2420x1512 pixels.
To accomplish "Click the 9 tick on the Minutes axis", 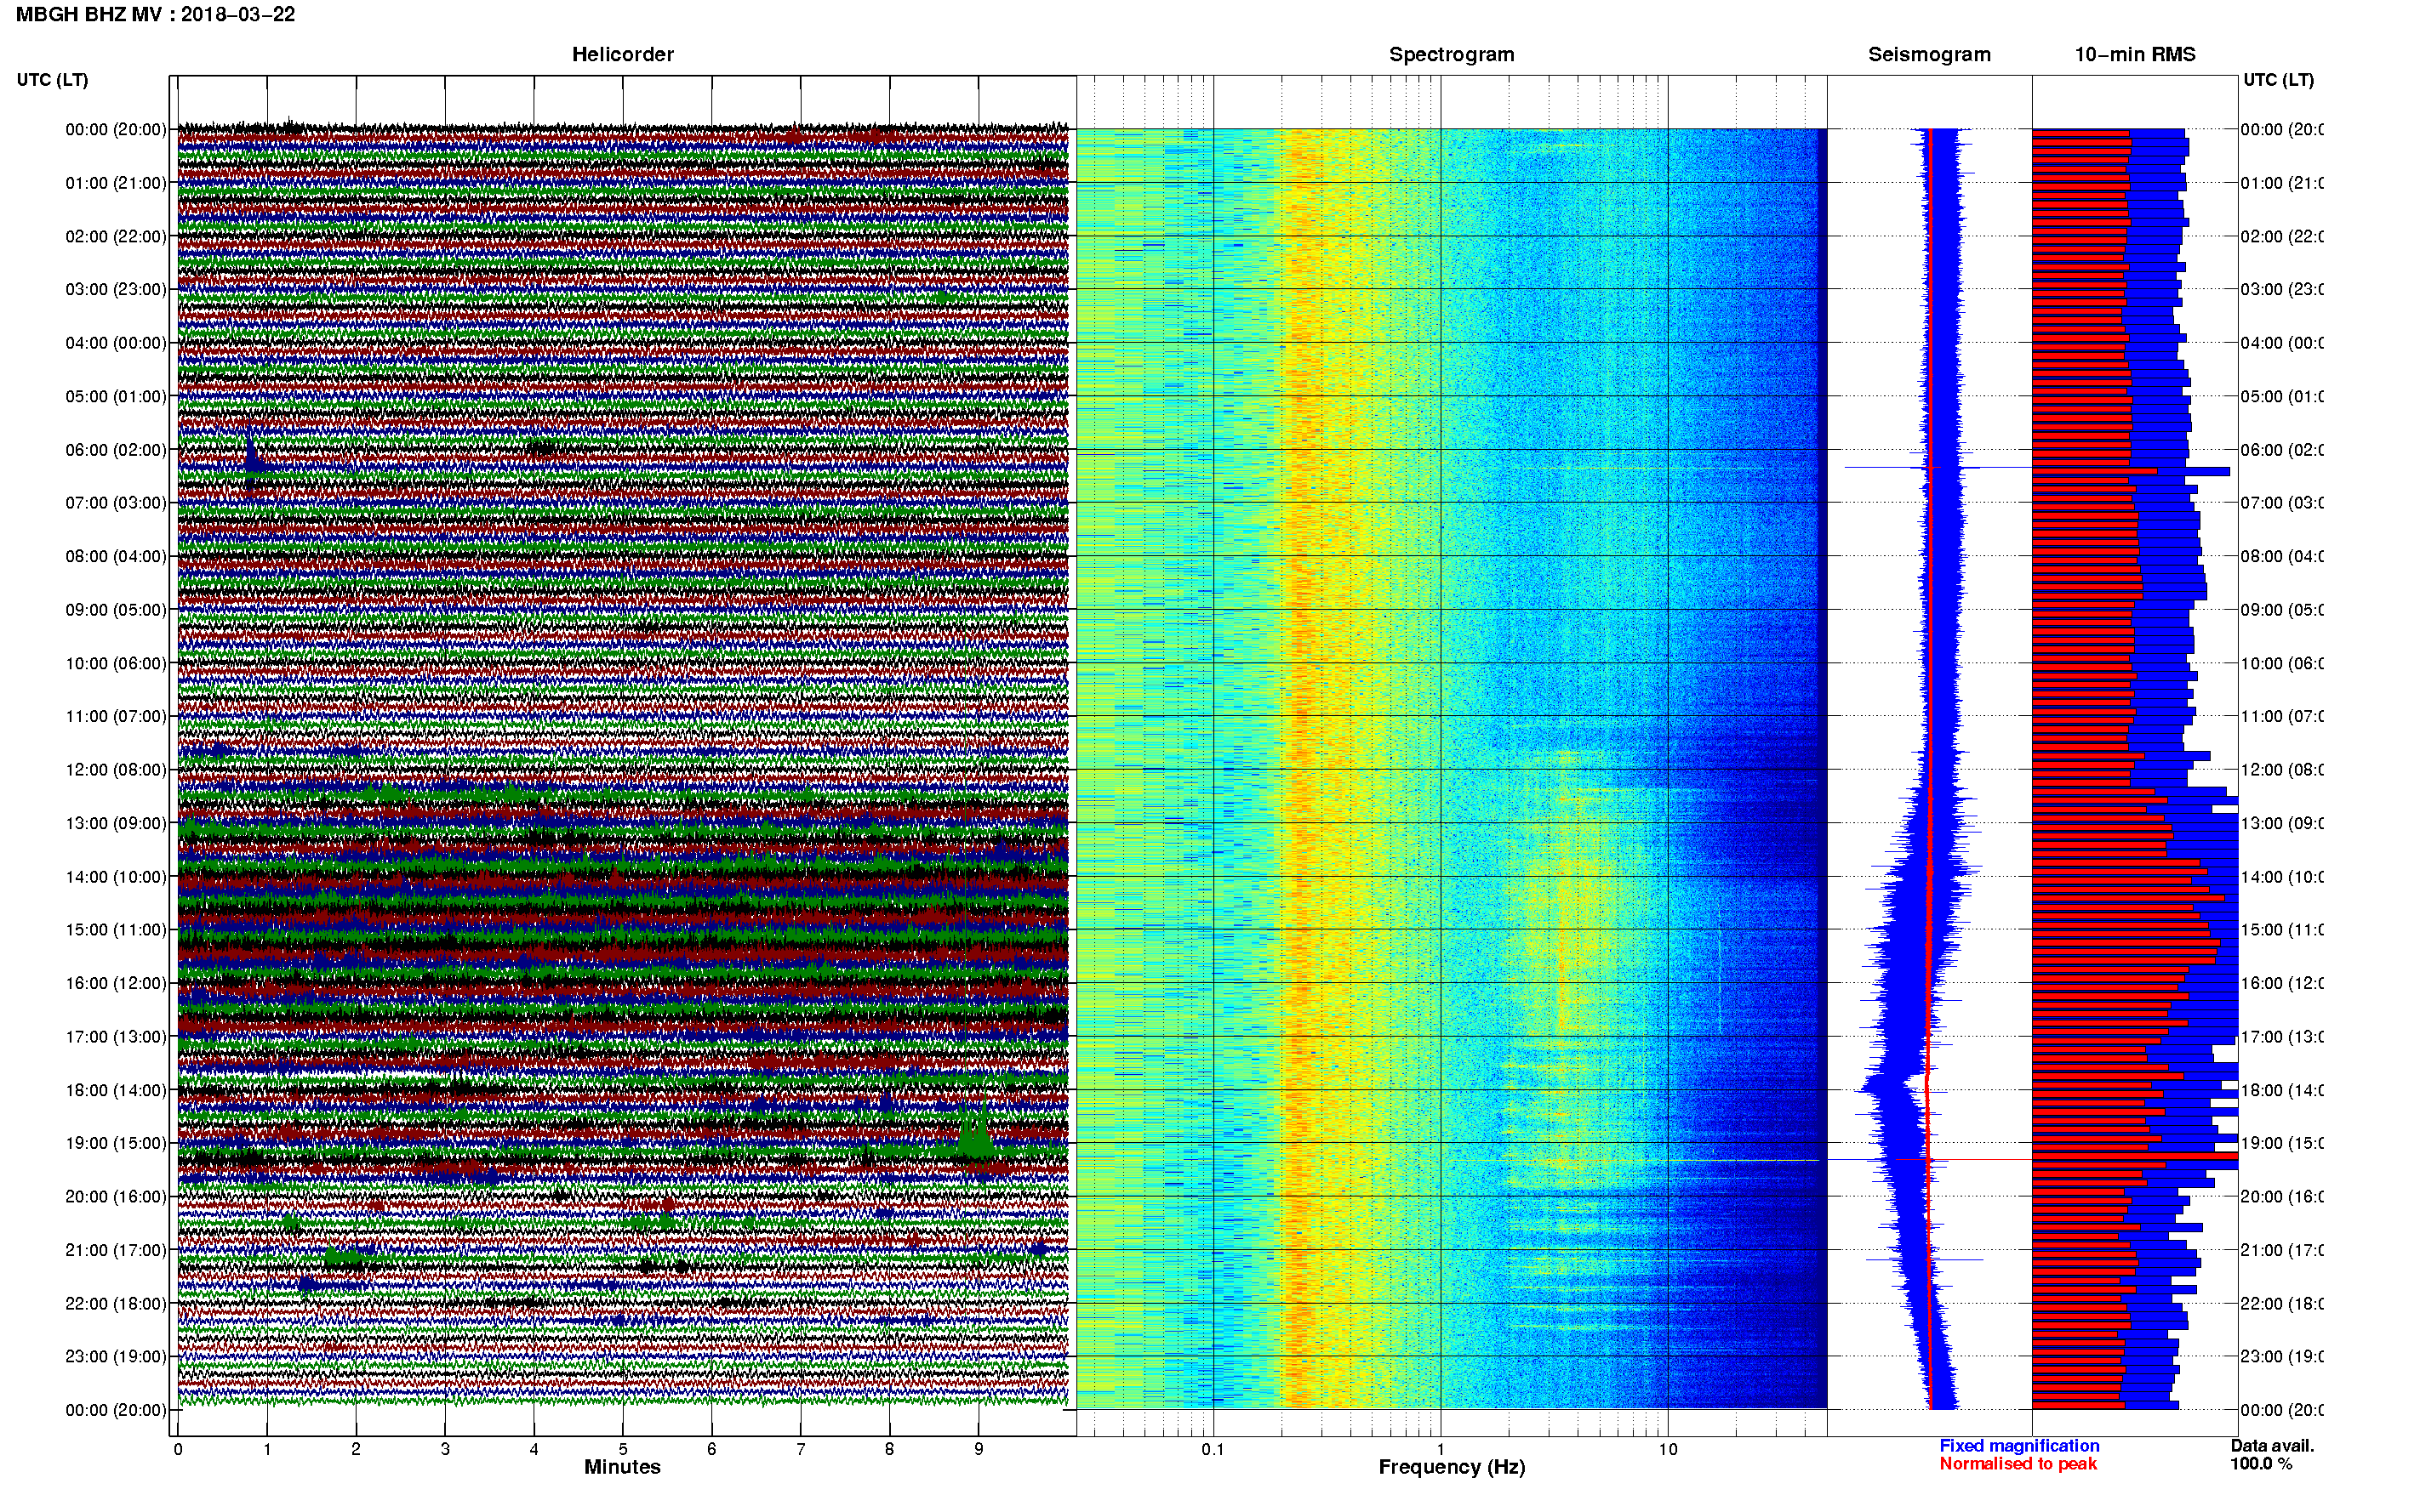I will click(979, 1449).
